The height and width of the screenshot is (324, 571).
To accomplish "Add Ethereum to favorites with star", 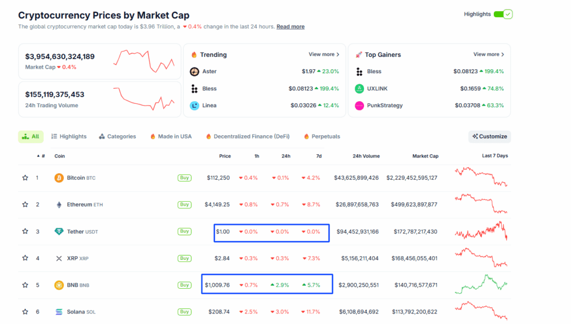I will (25, 204).
